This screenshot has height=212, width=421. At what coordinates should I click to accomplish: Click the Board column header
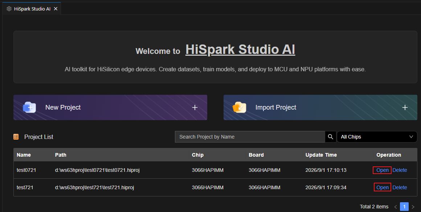click(x=256, y=155)
